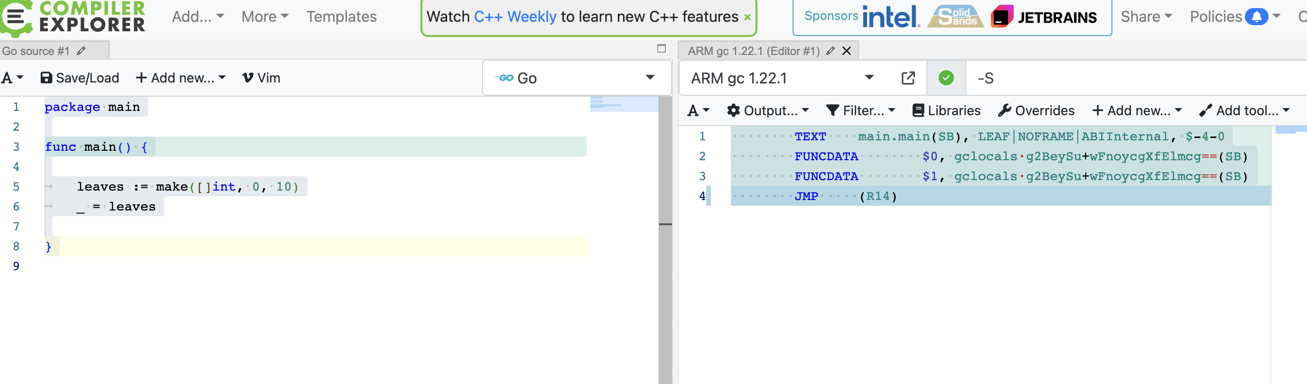Toggle Vim editing mode

(x=261, y=78)
